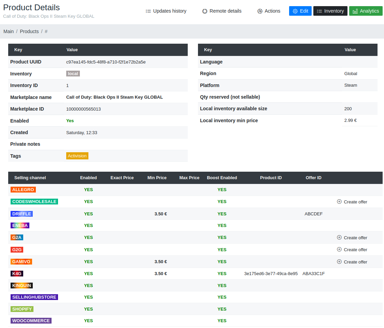Select the CODESWHOLESALE channel badge
This screenshot has height=328, width=384.
tap(34, 202)
